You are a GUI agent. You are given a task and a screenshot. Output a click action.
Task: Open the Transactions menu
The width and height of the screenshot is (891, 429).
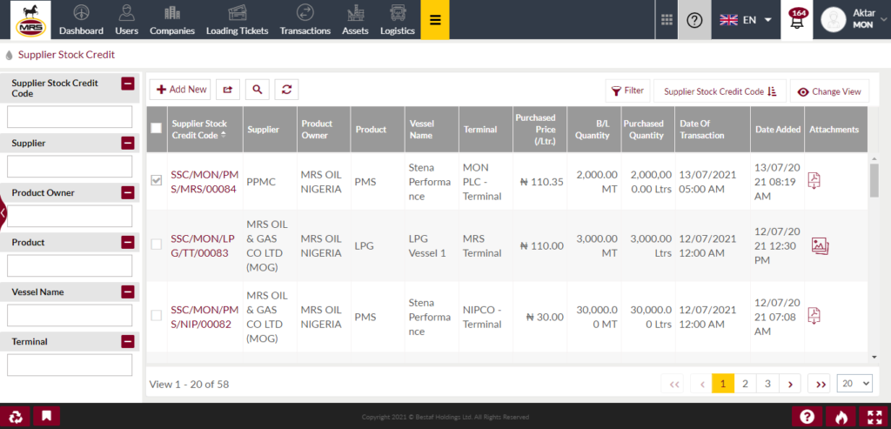(305, 20)
